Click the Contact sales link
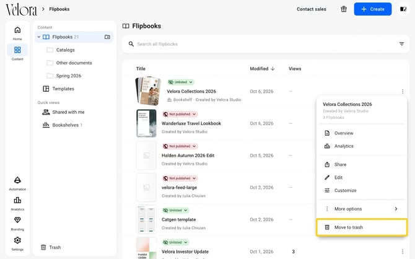The width and height of the screenshot is (415, 259). (x=311, y=9)
